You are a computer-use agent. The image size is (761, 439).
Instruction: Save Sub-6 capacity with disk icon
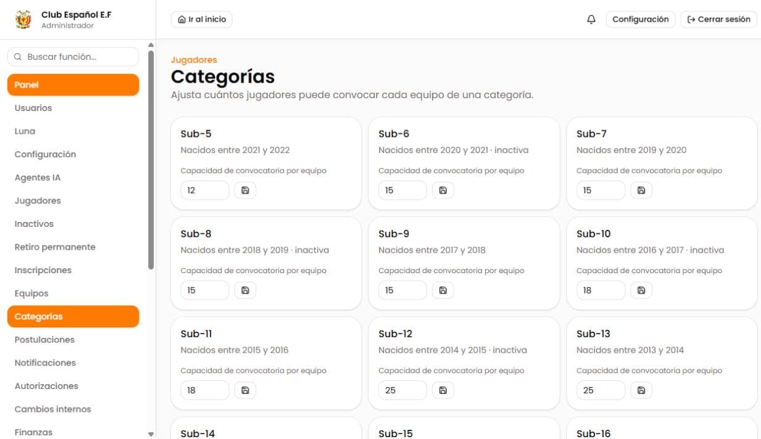click(x=443, y=191)
